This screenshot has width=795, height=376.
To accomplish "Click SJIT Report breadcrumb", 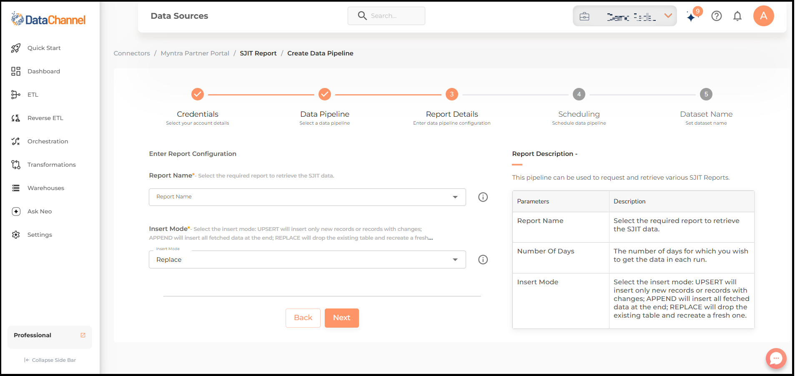I will [x=258, y=53].
